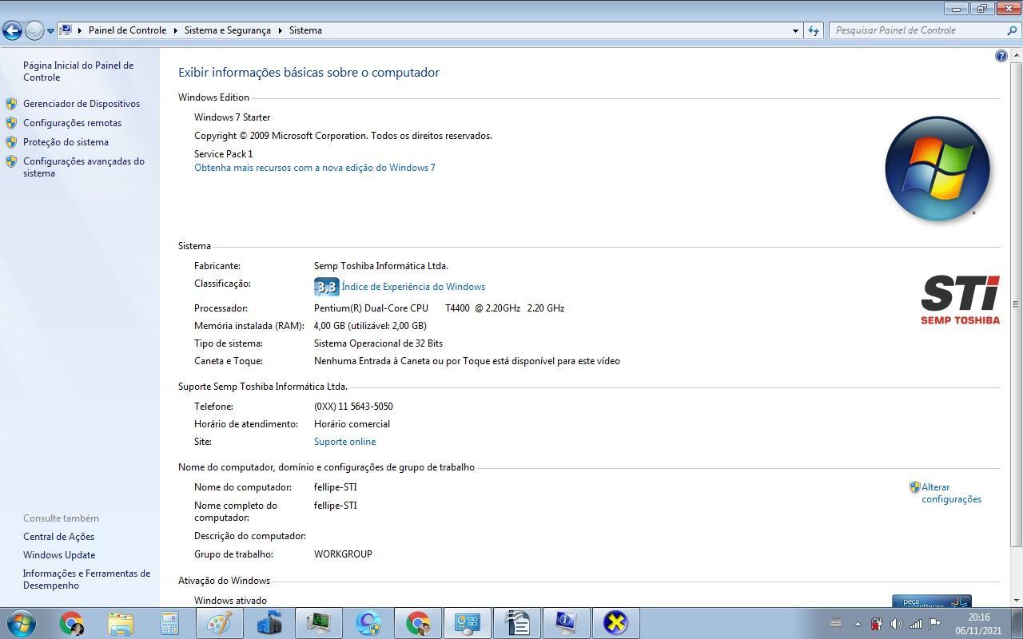This screenshot has height=639, width=1023.
Task: Click the search magnifier icon
Action: click(1013, 30)
